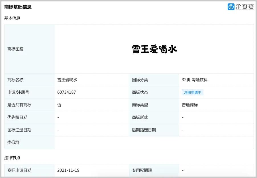Click the 专用权期限 label cell
This screenshot has width=257, height=178.
click(154, 171)
